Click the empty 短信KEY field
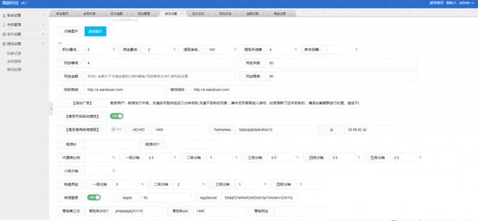This screenshot has height=221, width=478. click(191, 144)
